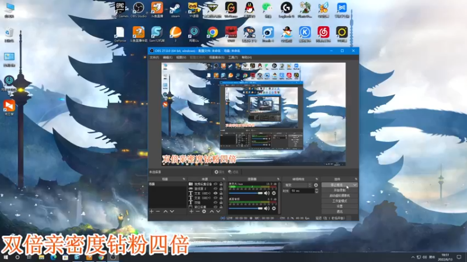The image size is (467, 262).
Task: Open the 渐变 transition type dropdown
Action: 297,185
